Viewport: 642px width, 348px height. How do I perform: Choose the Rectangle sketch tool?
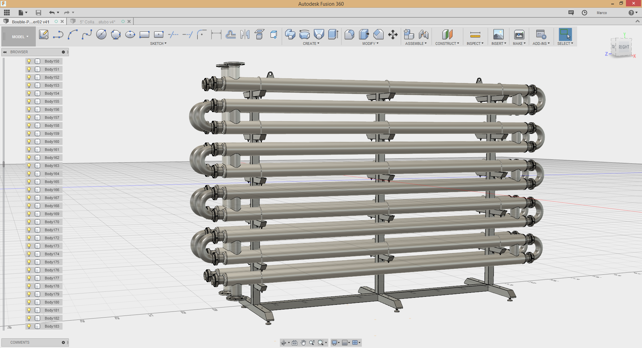pos(144,34)
